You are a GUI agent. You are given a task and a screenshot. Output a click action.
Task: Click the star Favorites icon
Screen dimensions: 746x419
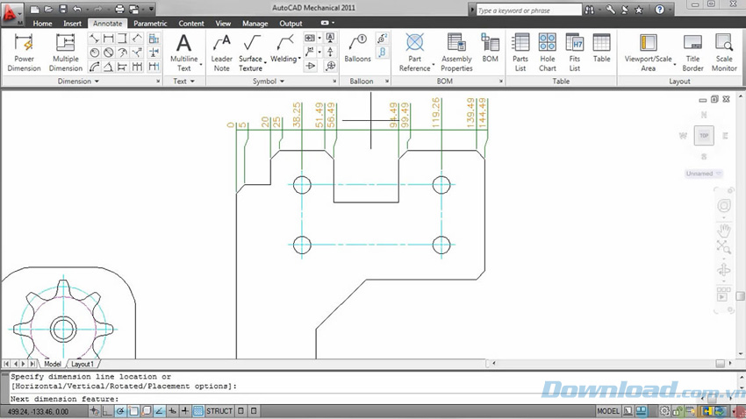(639, 10)
